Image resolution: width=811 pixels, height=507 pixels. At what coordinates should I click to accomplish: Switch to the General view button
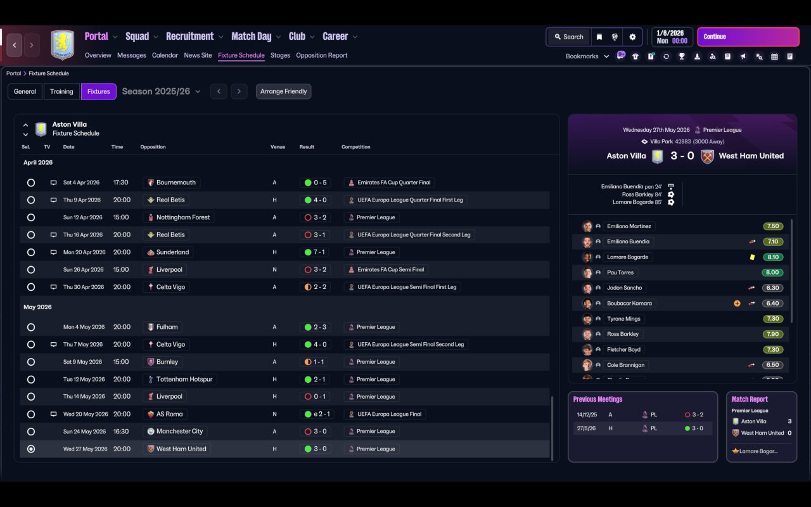(25, 91)
